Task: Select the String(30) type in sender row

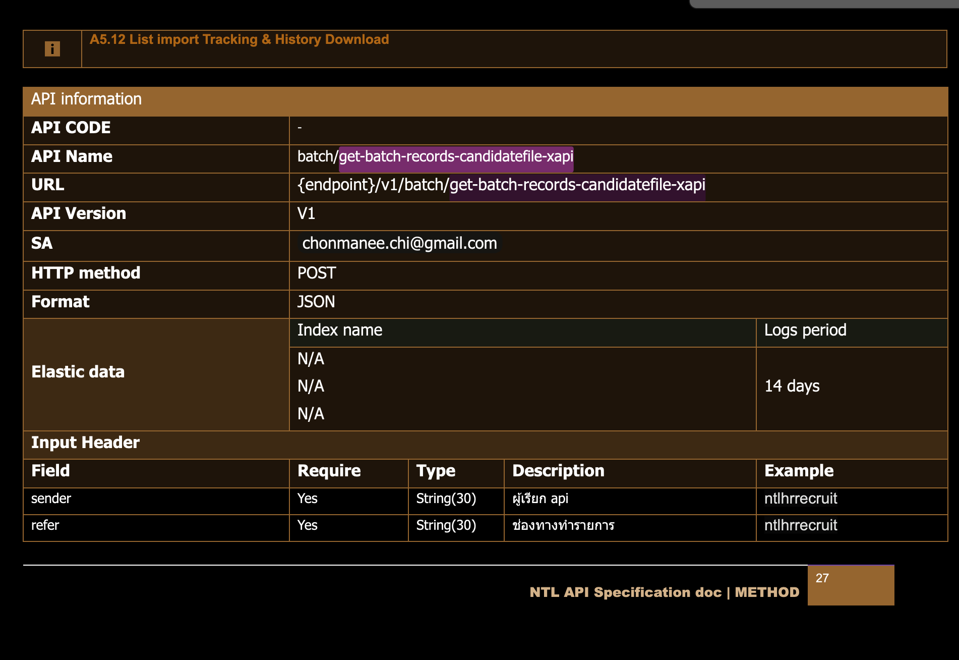Action: pyautogui.click(x=446, y=499)
